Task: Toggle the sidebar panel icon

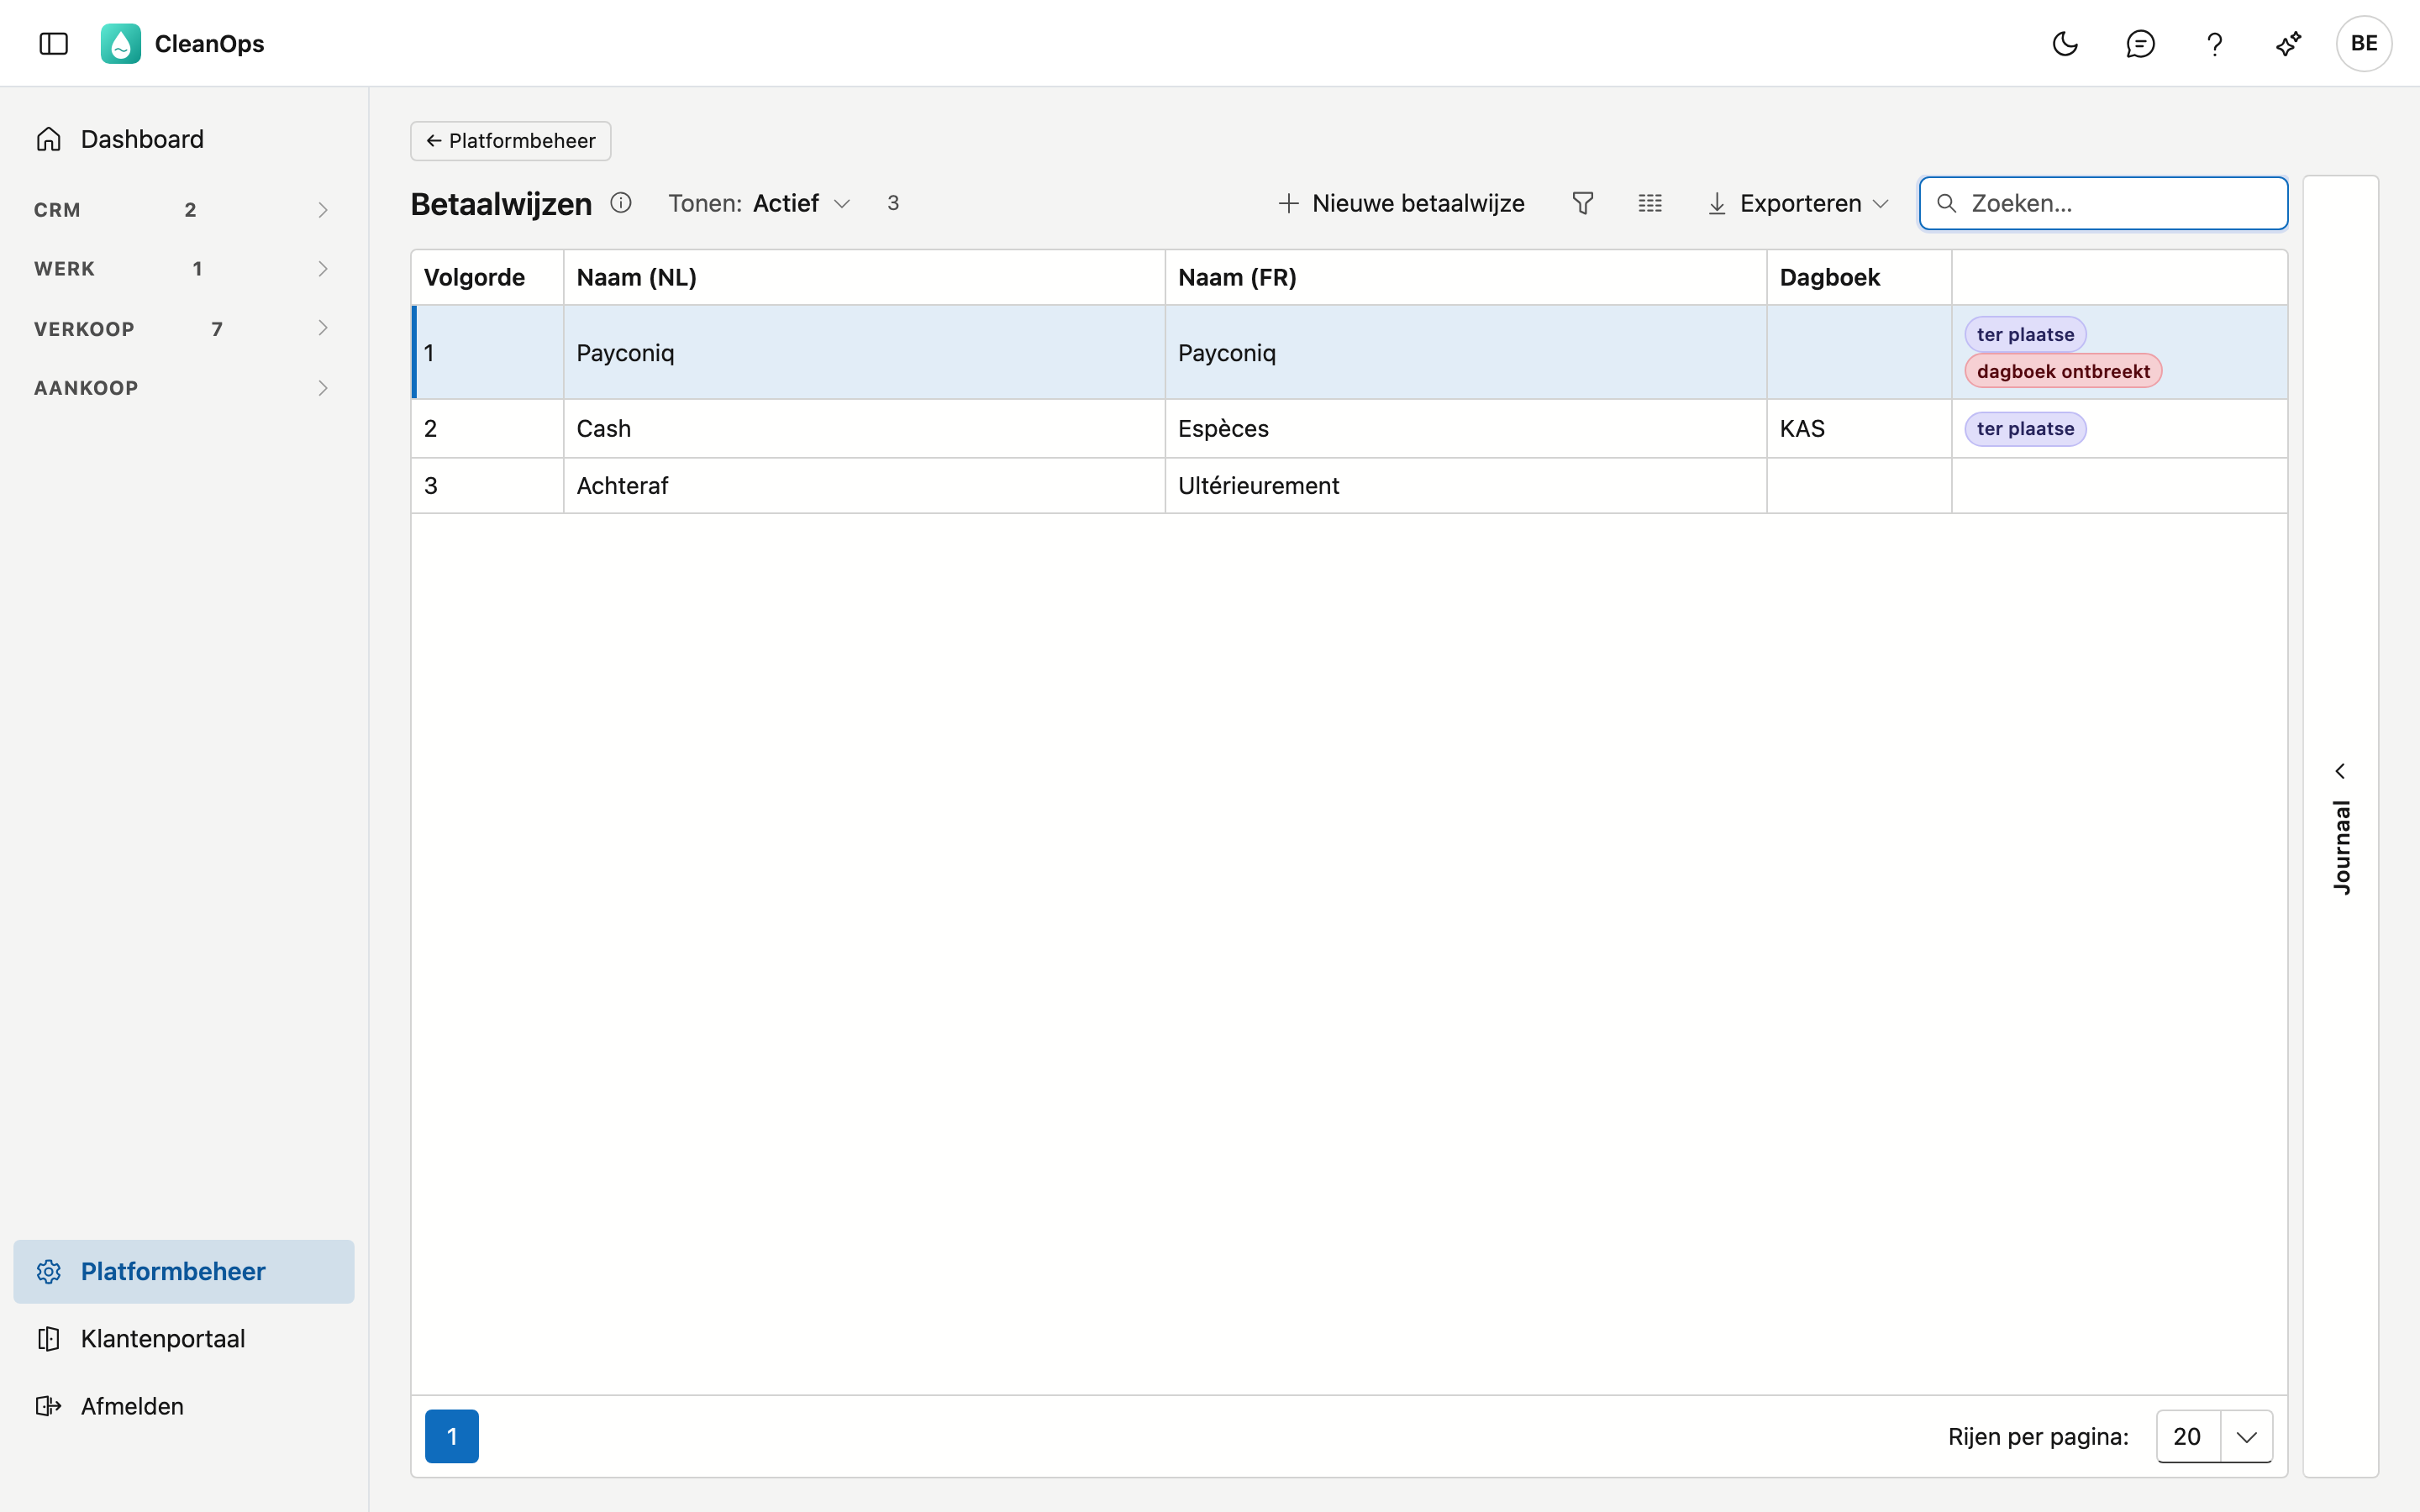Action: [53, 43]
